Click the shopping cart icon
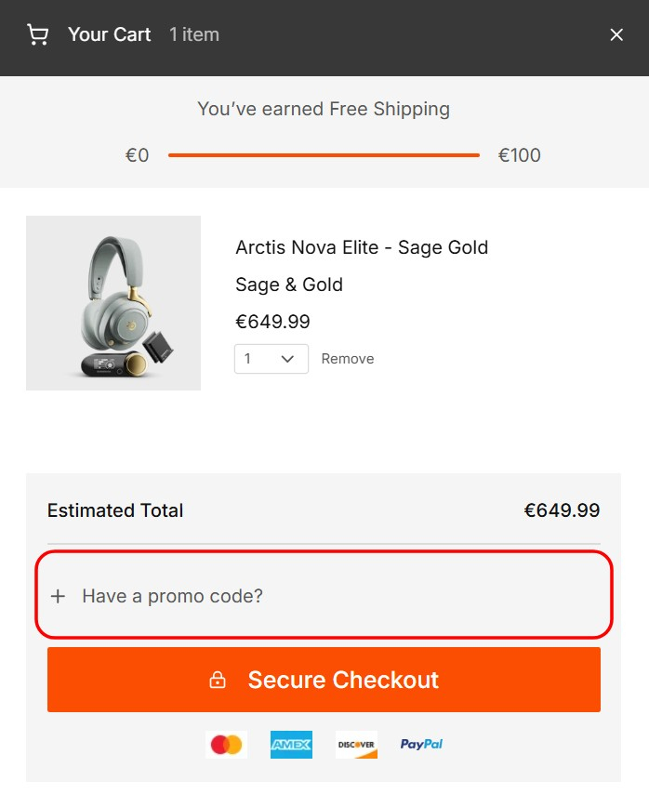 38,34
